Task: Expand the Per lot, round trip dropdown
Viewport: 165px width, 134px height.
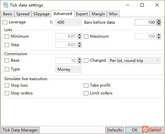Action: (134, 61)
